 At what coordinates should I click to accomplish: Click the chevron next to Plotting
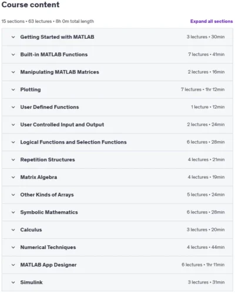pyautogui.click(x=13, y=89)
